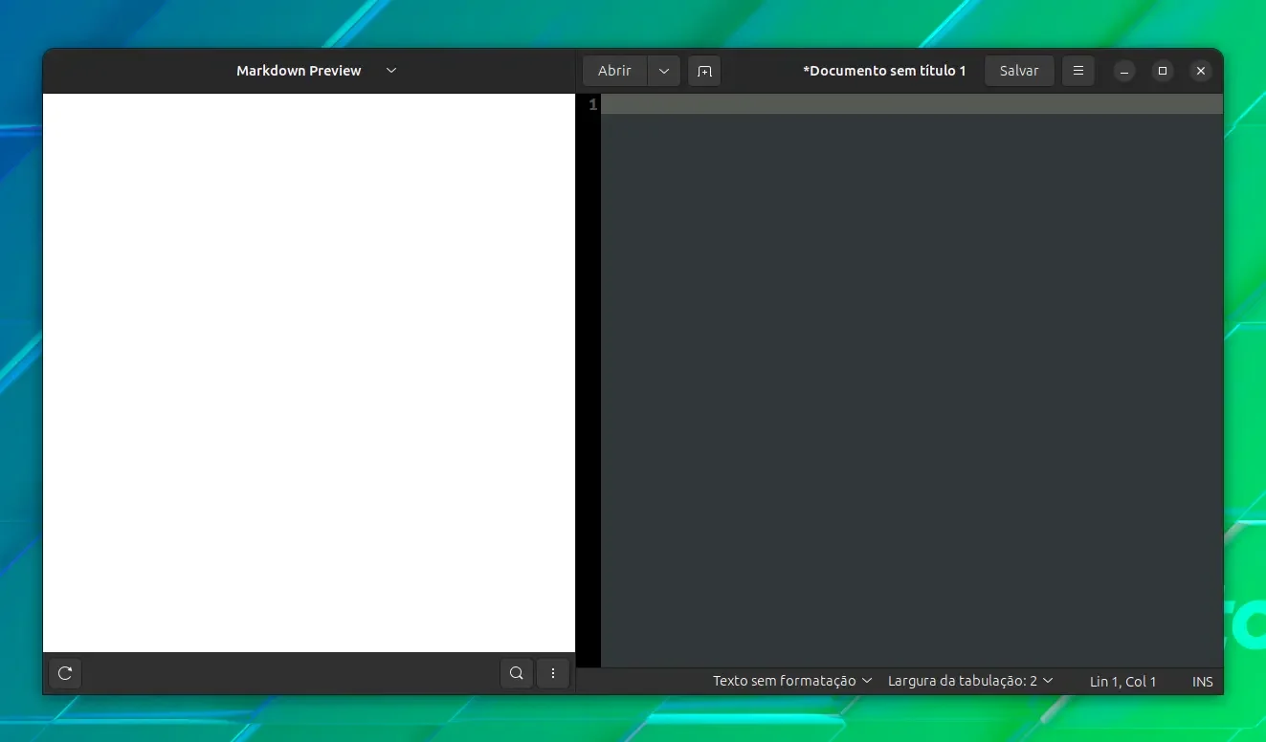Toggle the INS insert mode indicator
This screenshot has height=742, width=1266.
1203,682
